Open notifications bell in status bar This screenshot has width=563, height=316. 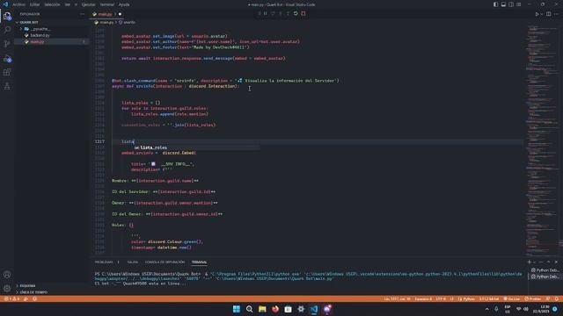pyautogui.click(x=557, y=298)
